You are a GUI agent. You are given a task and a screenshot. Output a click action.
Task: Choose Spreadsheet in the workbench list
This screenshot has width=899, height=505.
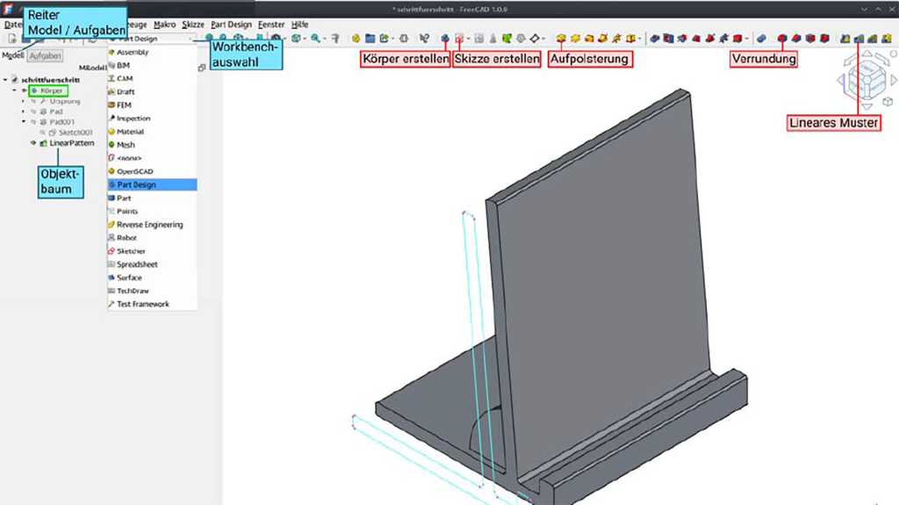pos(152,264)
